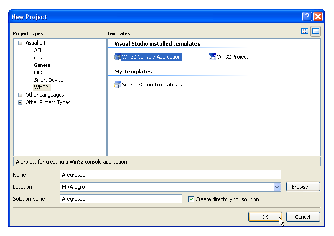Select MFC project type

[39, 72]
